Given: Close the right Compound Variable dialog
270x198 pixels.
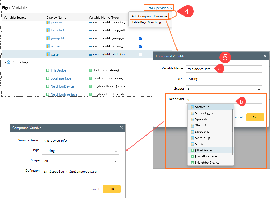Looking at the screenshot, I should [x=265, y=56].
